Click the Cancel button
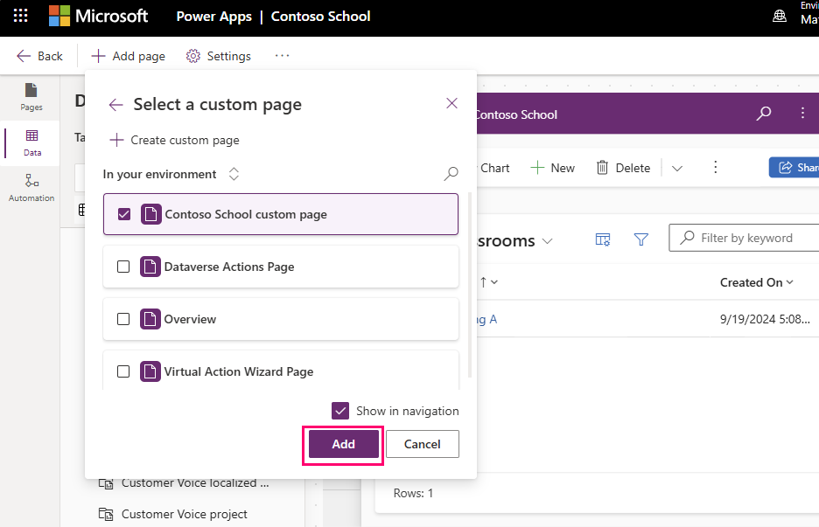The width and height of the screenshot is (819, 527). pyautogui.click(x=422, y=444)
